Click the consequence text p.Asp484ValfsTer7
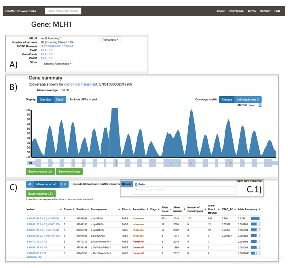The height and width of the screenshot is (268, 288). tap(101, 242)
